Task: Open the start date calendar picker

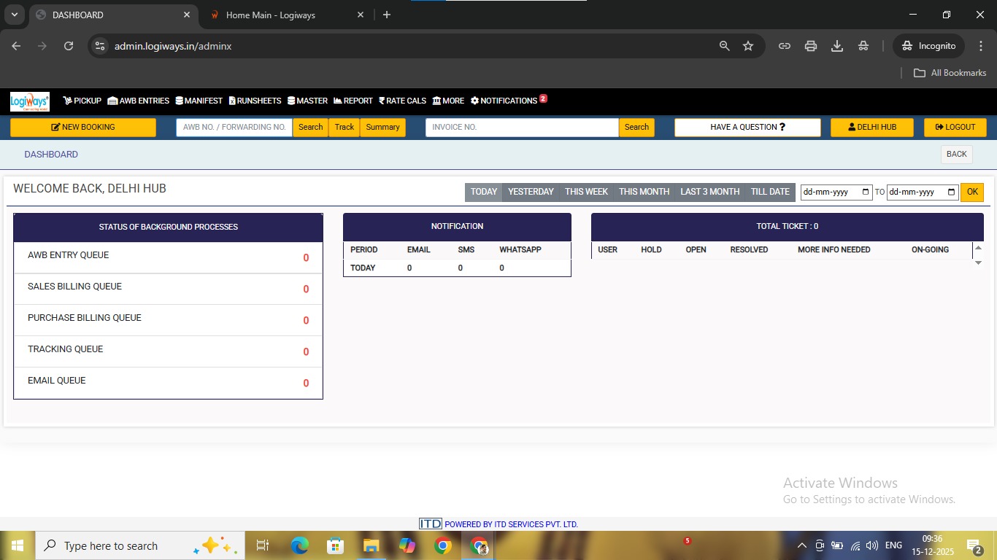Action: point(866,192)
